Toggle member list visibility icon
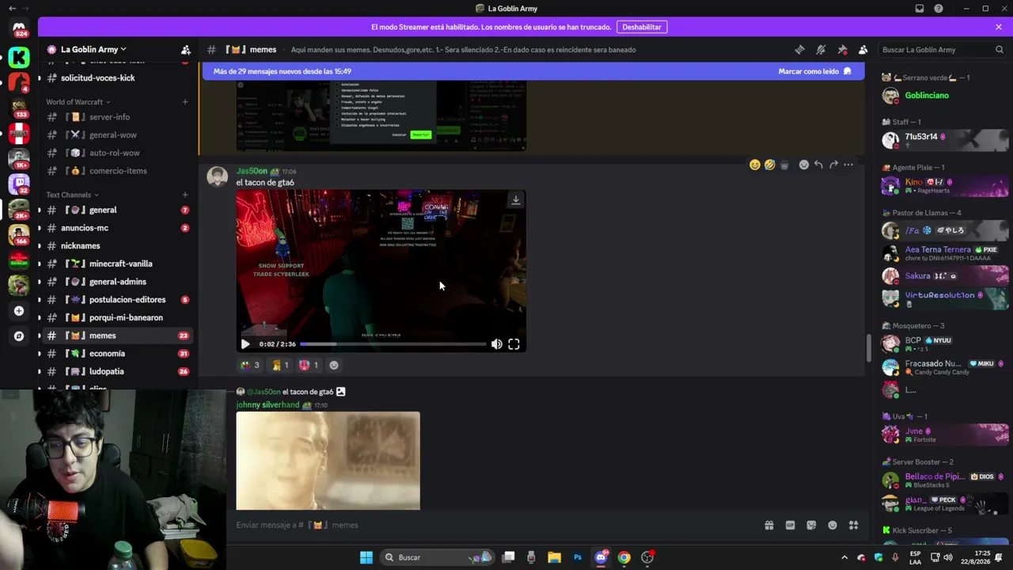This screenshot has height=570, width=1013. pos(863,49)
